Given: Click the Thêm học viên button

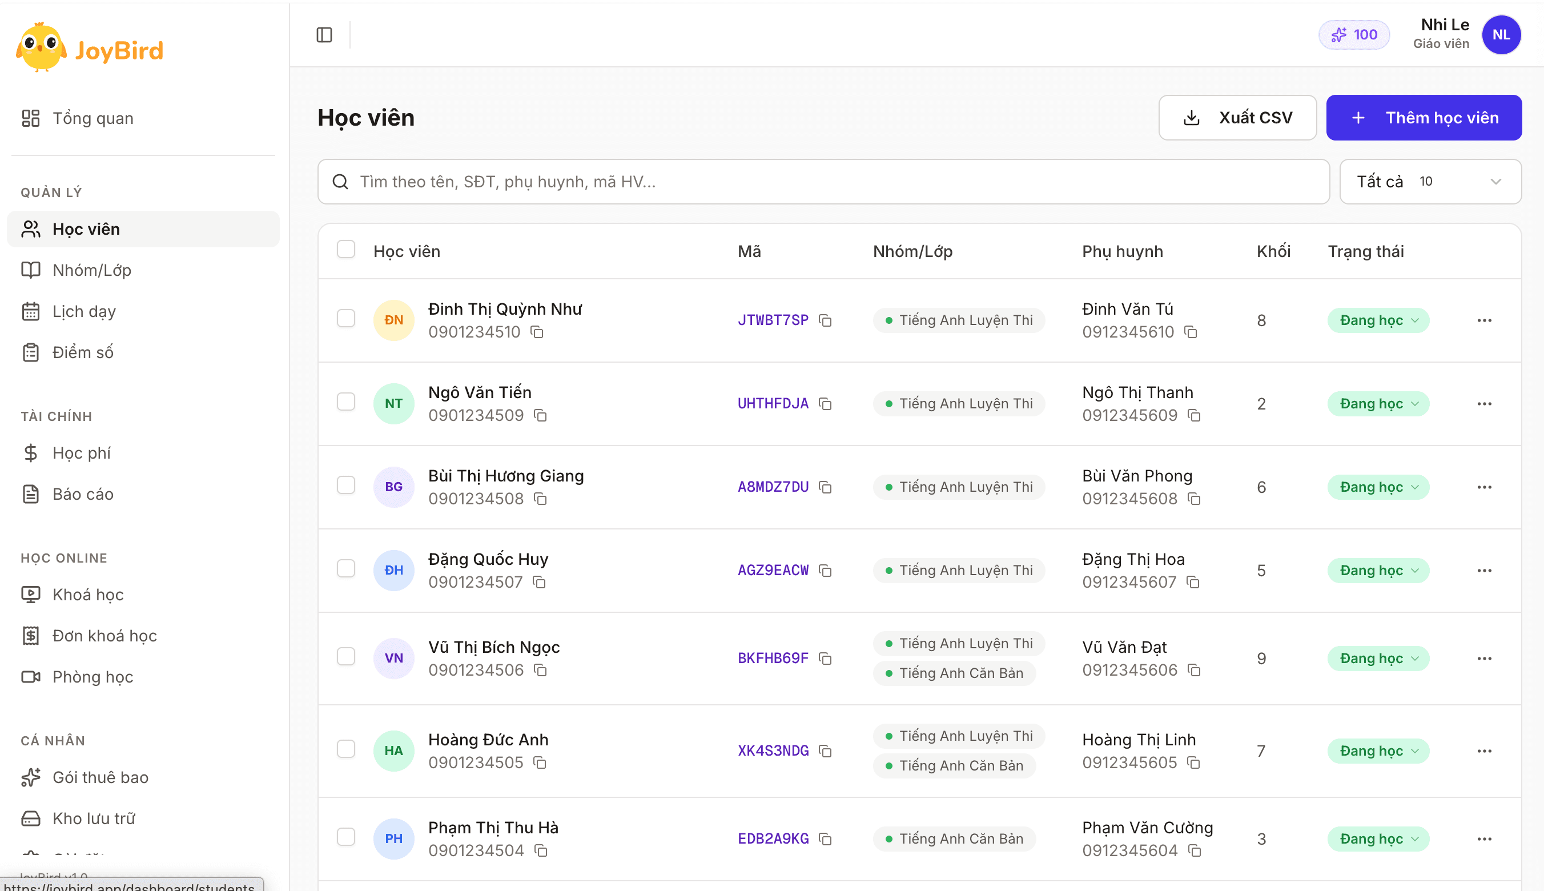Looking at the screenshot, I should click(x=1424, y=118).
